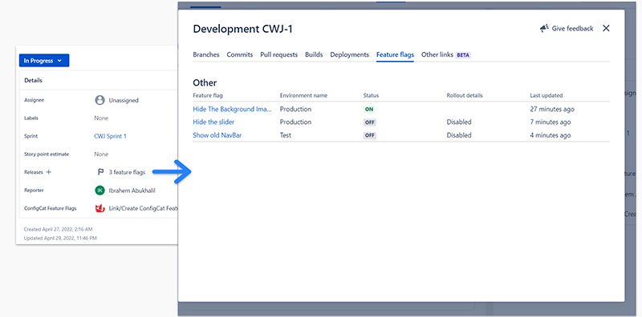Click the None value for Labels
Image resolution: width=642 pixels, height=317 pixels.
pos(101,118)
